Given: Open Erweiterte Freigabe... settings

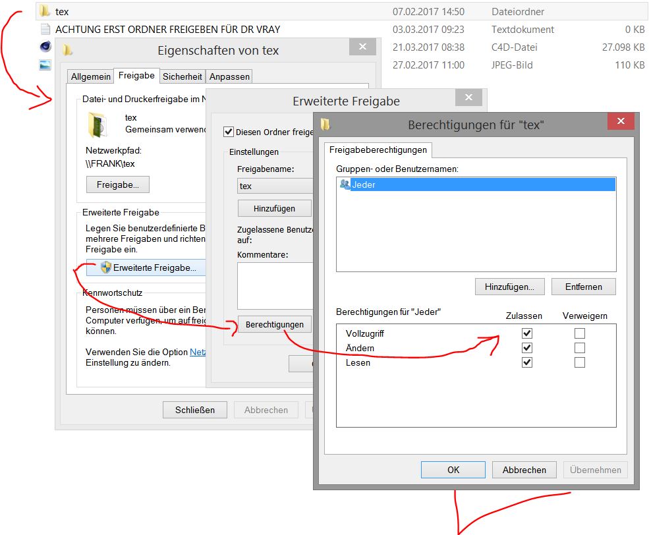Looking at the screenshot, I should point(148,267).
